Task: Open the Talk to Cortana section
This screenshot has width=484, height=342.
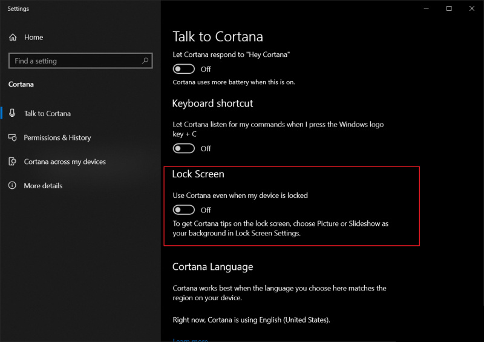Action: point(47,113)
